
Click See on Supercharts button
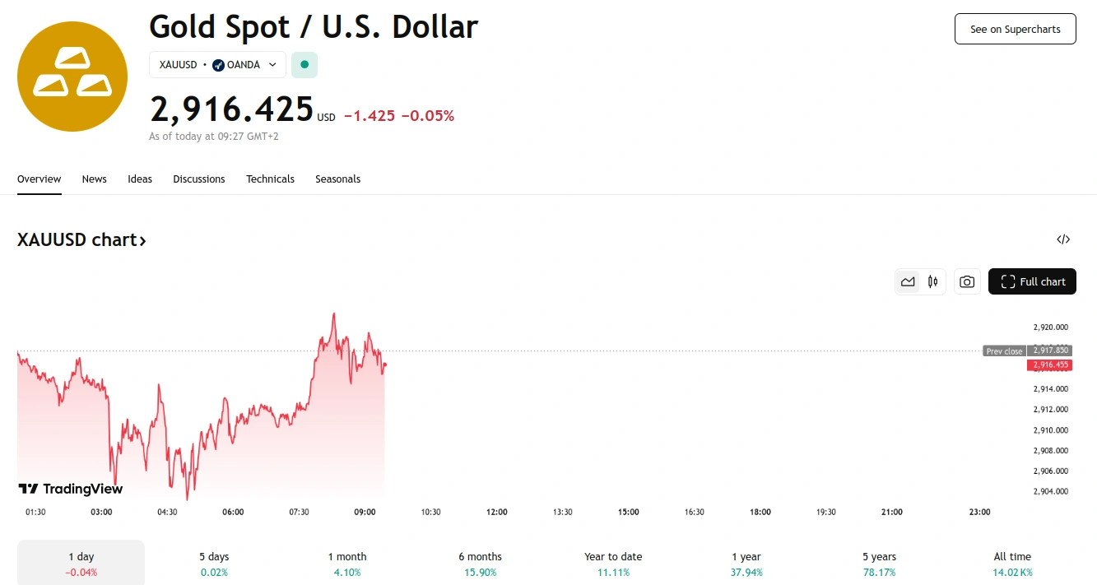click(1015, 29)
